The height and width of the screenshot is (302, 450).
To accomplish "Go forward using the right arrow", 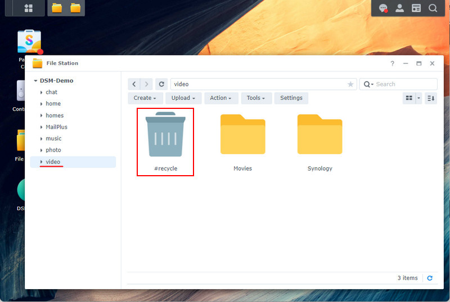I will [146, 84].
